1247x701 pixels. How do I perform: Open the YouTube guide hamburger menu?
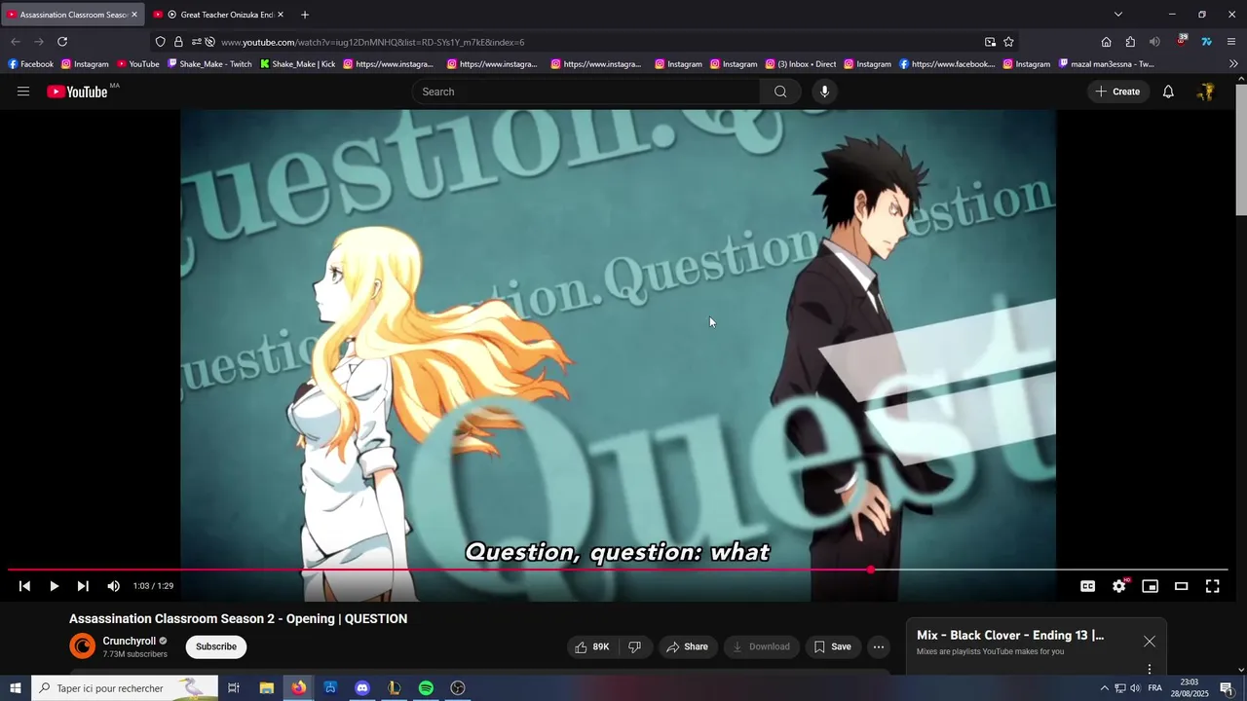[23, 92]
